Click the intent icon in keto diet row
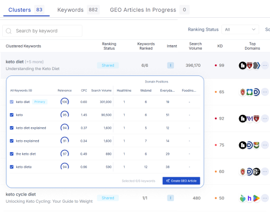Image resolution: width=270 pixels, height=214 pixels. click(171, 65)
